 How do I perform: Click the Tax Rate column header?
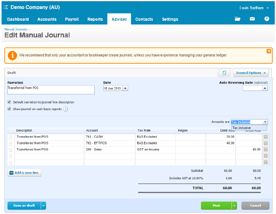144,131
